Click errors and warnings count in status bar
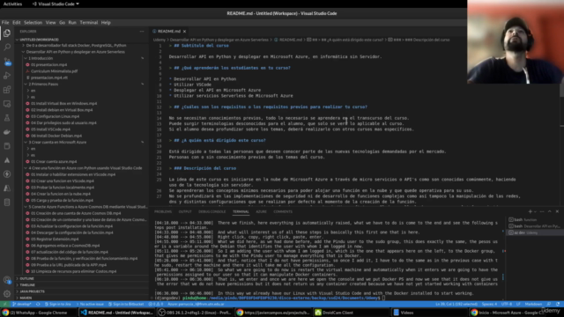 point(156,304)
